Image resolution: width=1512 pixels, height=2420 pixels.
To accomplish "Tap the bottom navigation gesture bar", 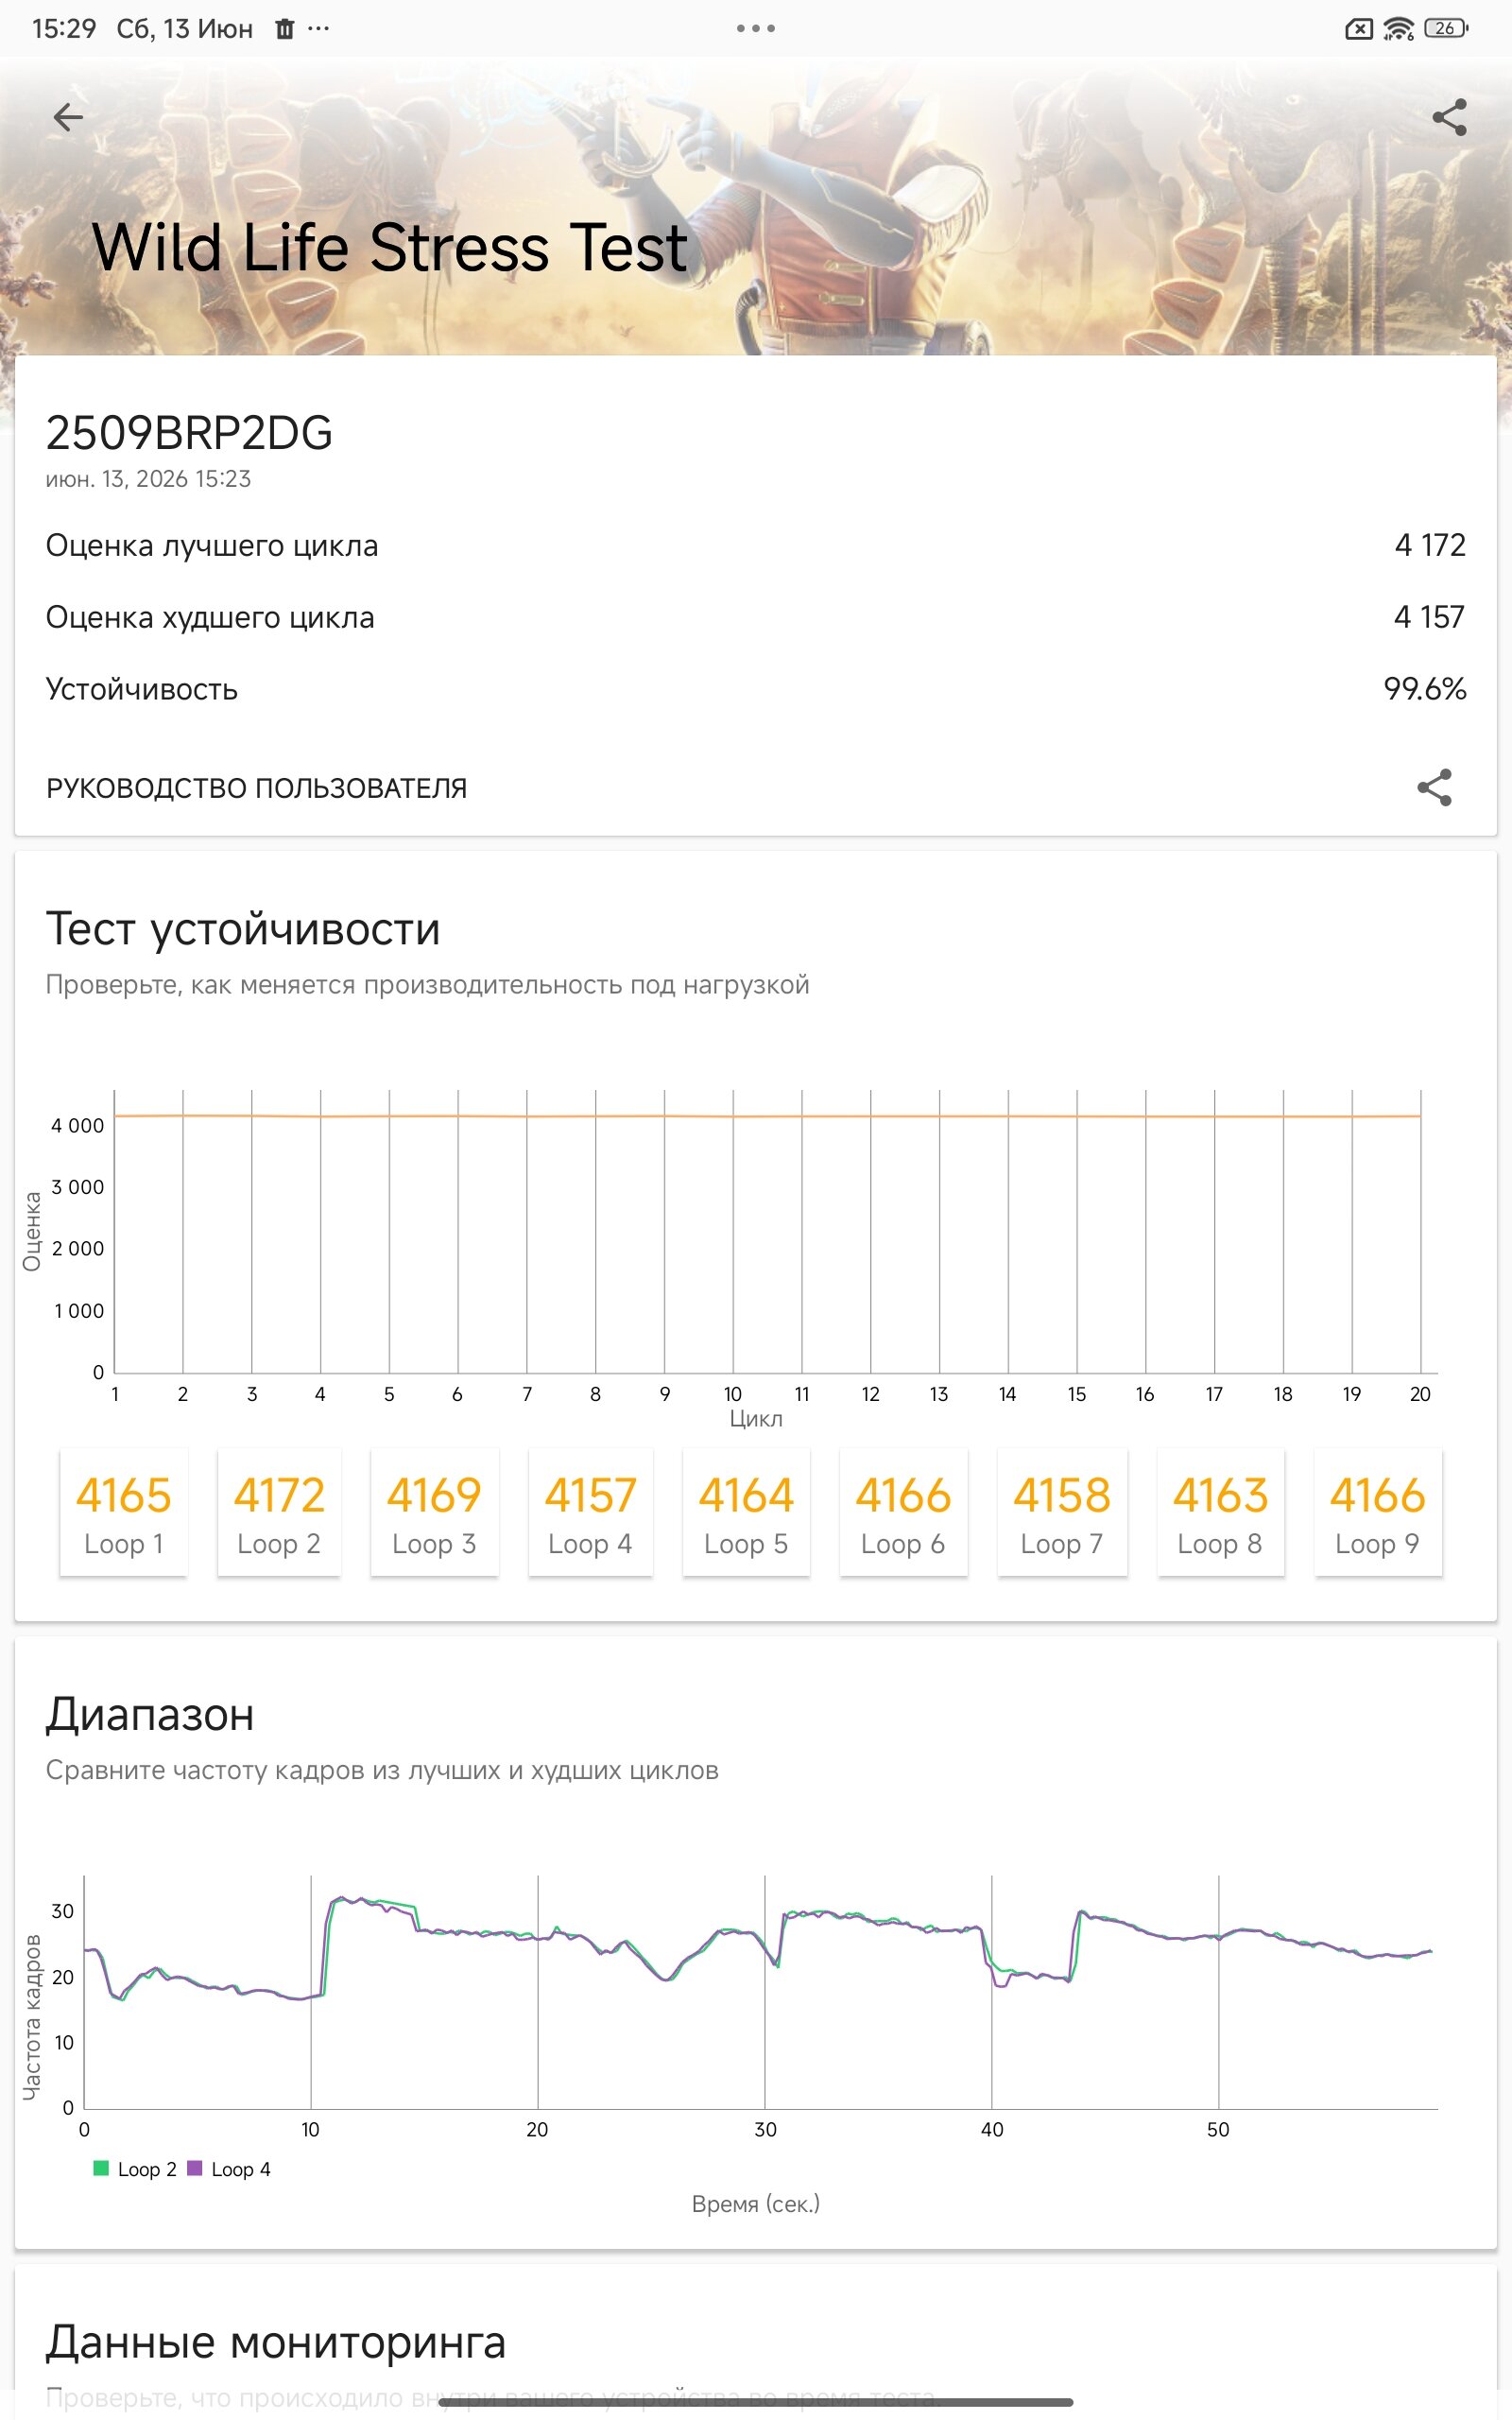I will [x=756, y=2401].
